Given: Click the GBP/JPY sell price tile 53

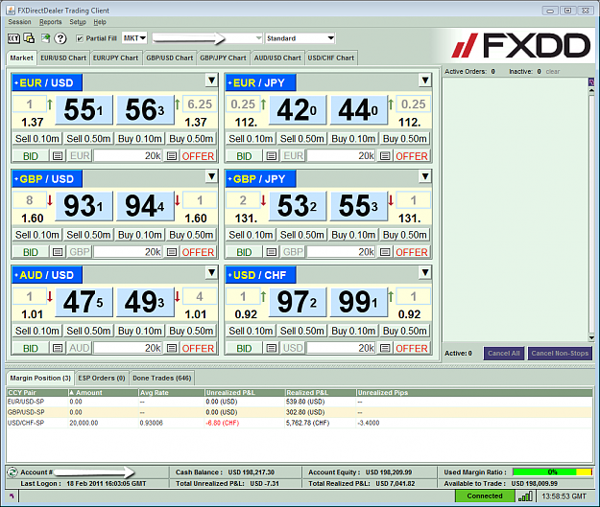Looking at the screenshot, I should 298,206.
